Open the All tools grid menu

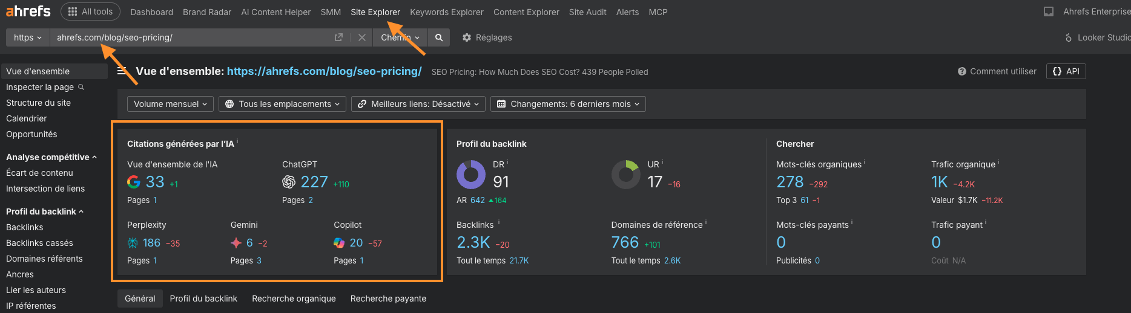(90, 11)
